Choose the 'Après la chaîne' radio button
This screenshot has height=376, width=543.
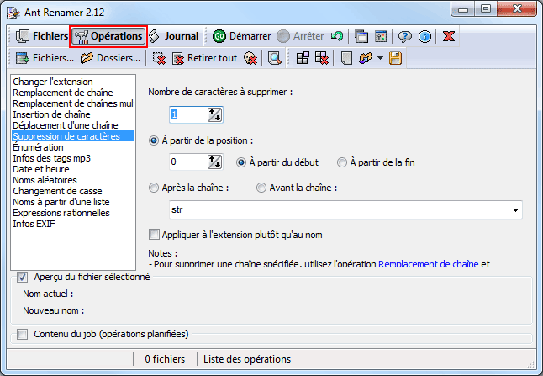pyautogui.click(x=154, y=188)
